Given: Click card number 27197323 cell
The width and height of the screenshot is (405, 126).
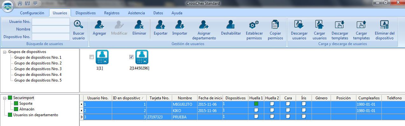Looking at the screenshot, I should [x=159, y=117].
